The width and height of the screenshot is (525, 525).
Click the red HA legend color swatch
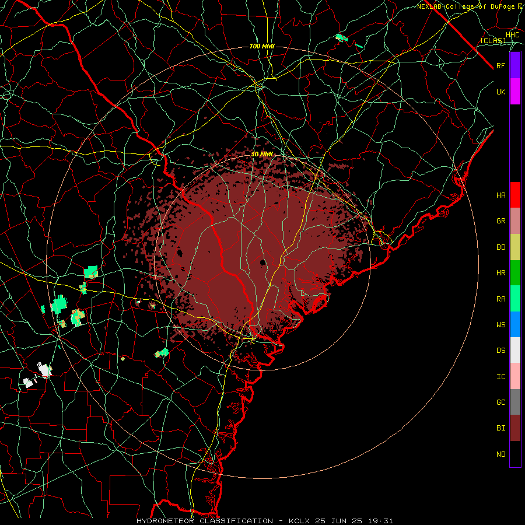pyautogui.click(x=515, y=195)
